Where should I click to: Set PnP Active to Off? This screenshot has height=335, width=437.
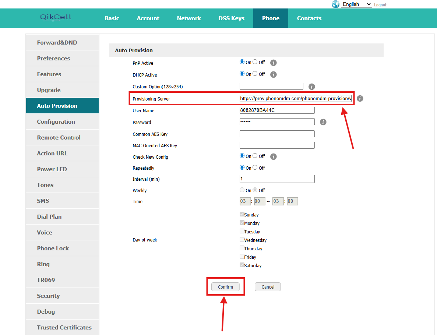pyautogui.click(x=255, y=62)
